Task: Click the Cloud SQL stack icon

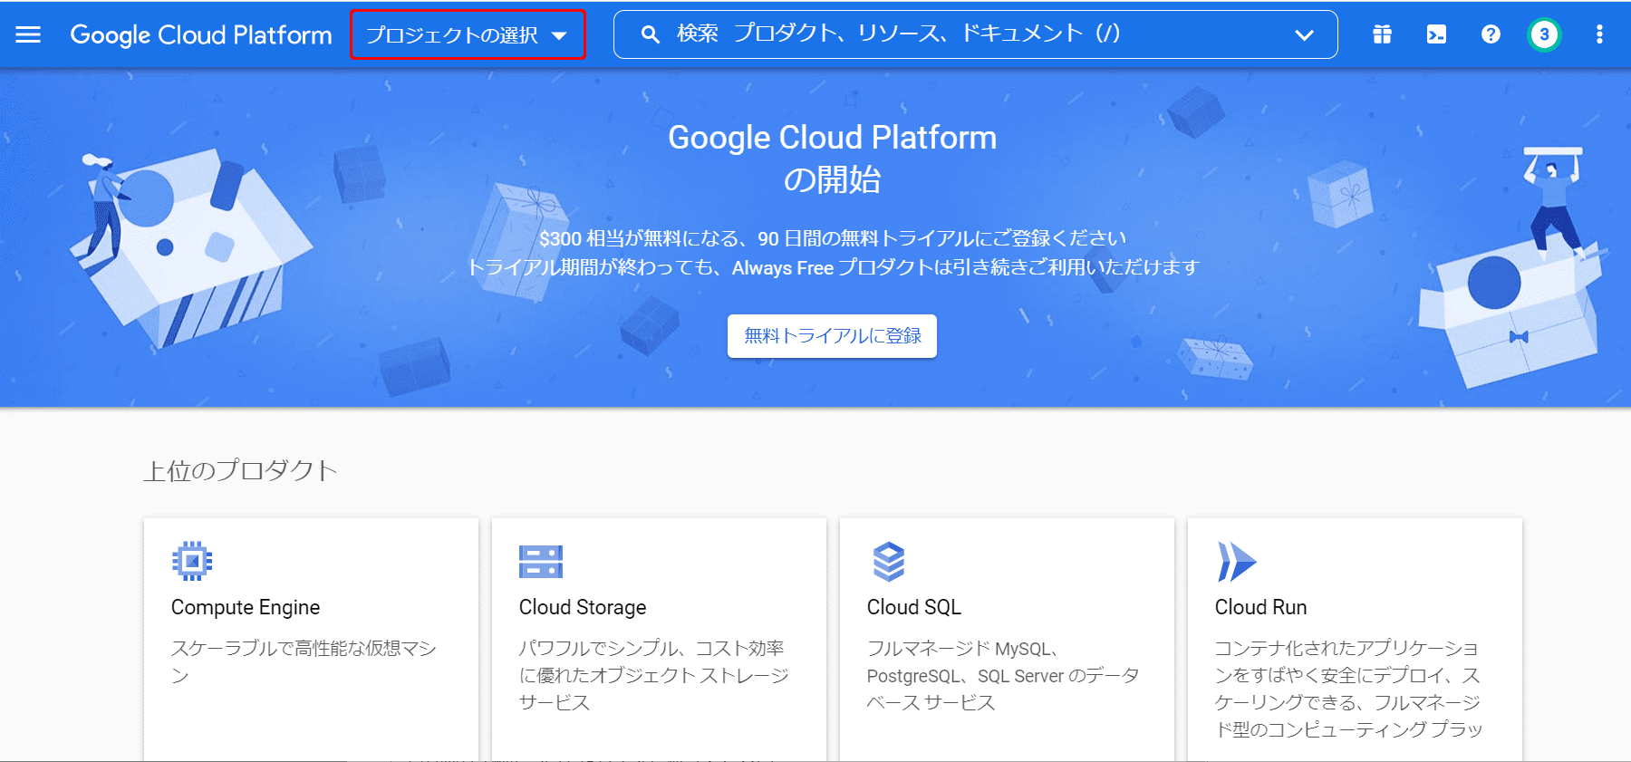Action: coord(889,561)
